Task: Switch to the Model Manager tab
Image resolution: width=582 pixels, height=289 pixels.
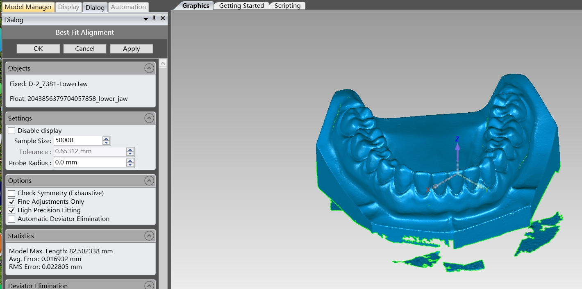Action: pos(28,7)
